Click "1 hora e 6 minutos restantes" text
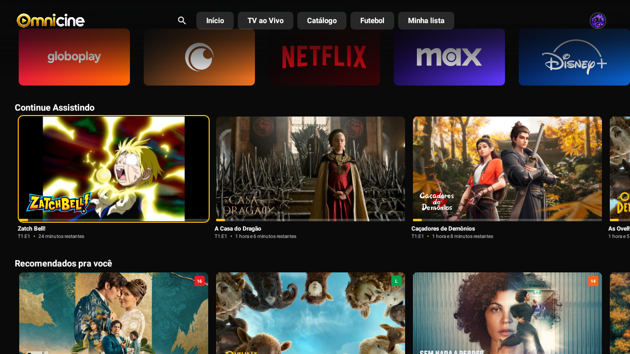630x354 pixels. tap(266, 236)
